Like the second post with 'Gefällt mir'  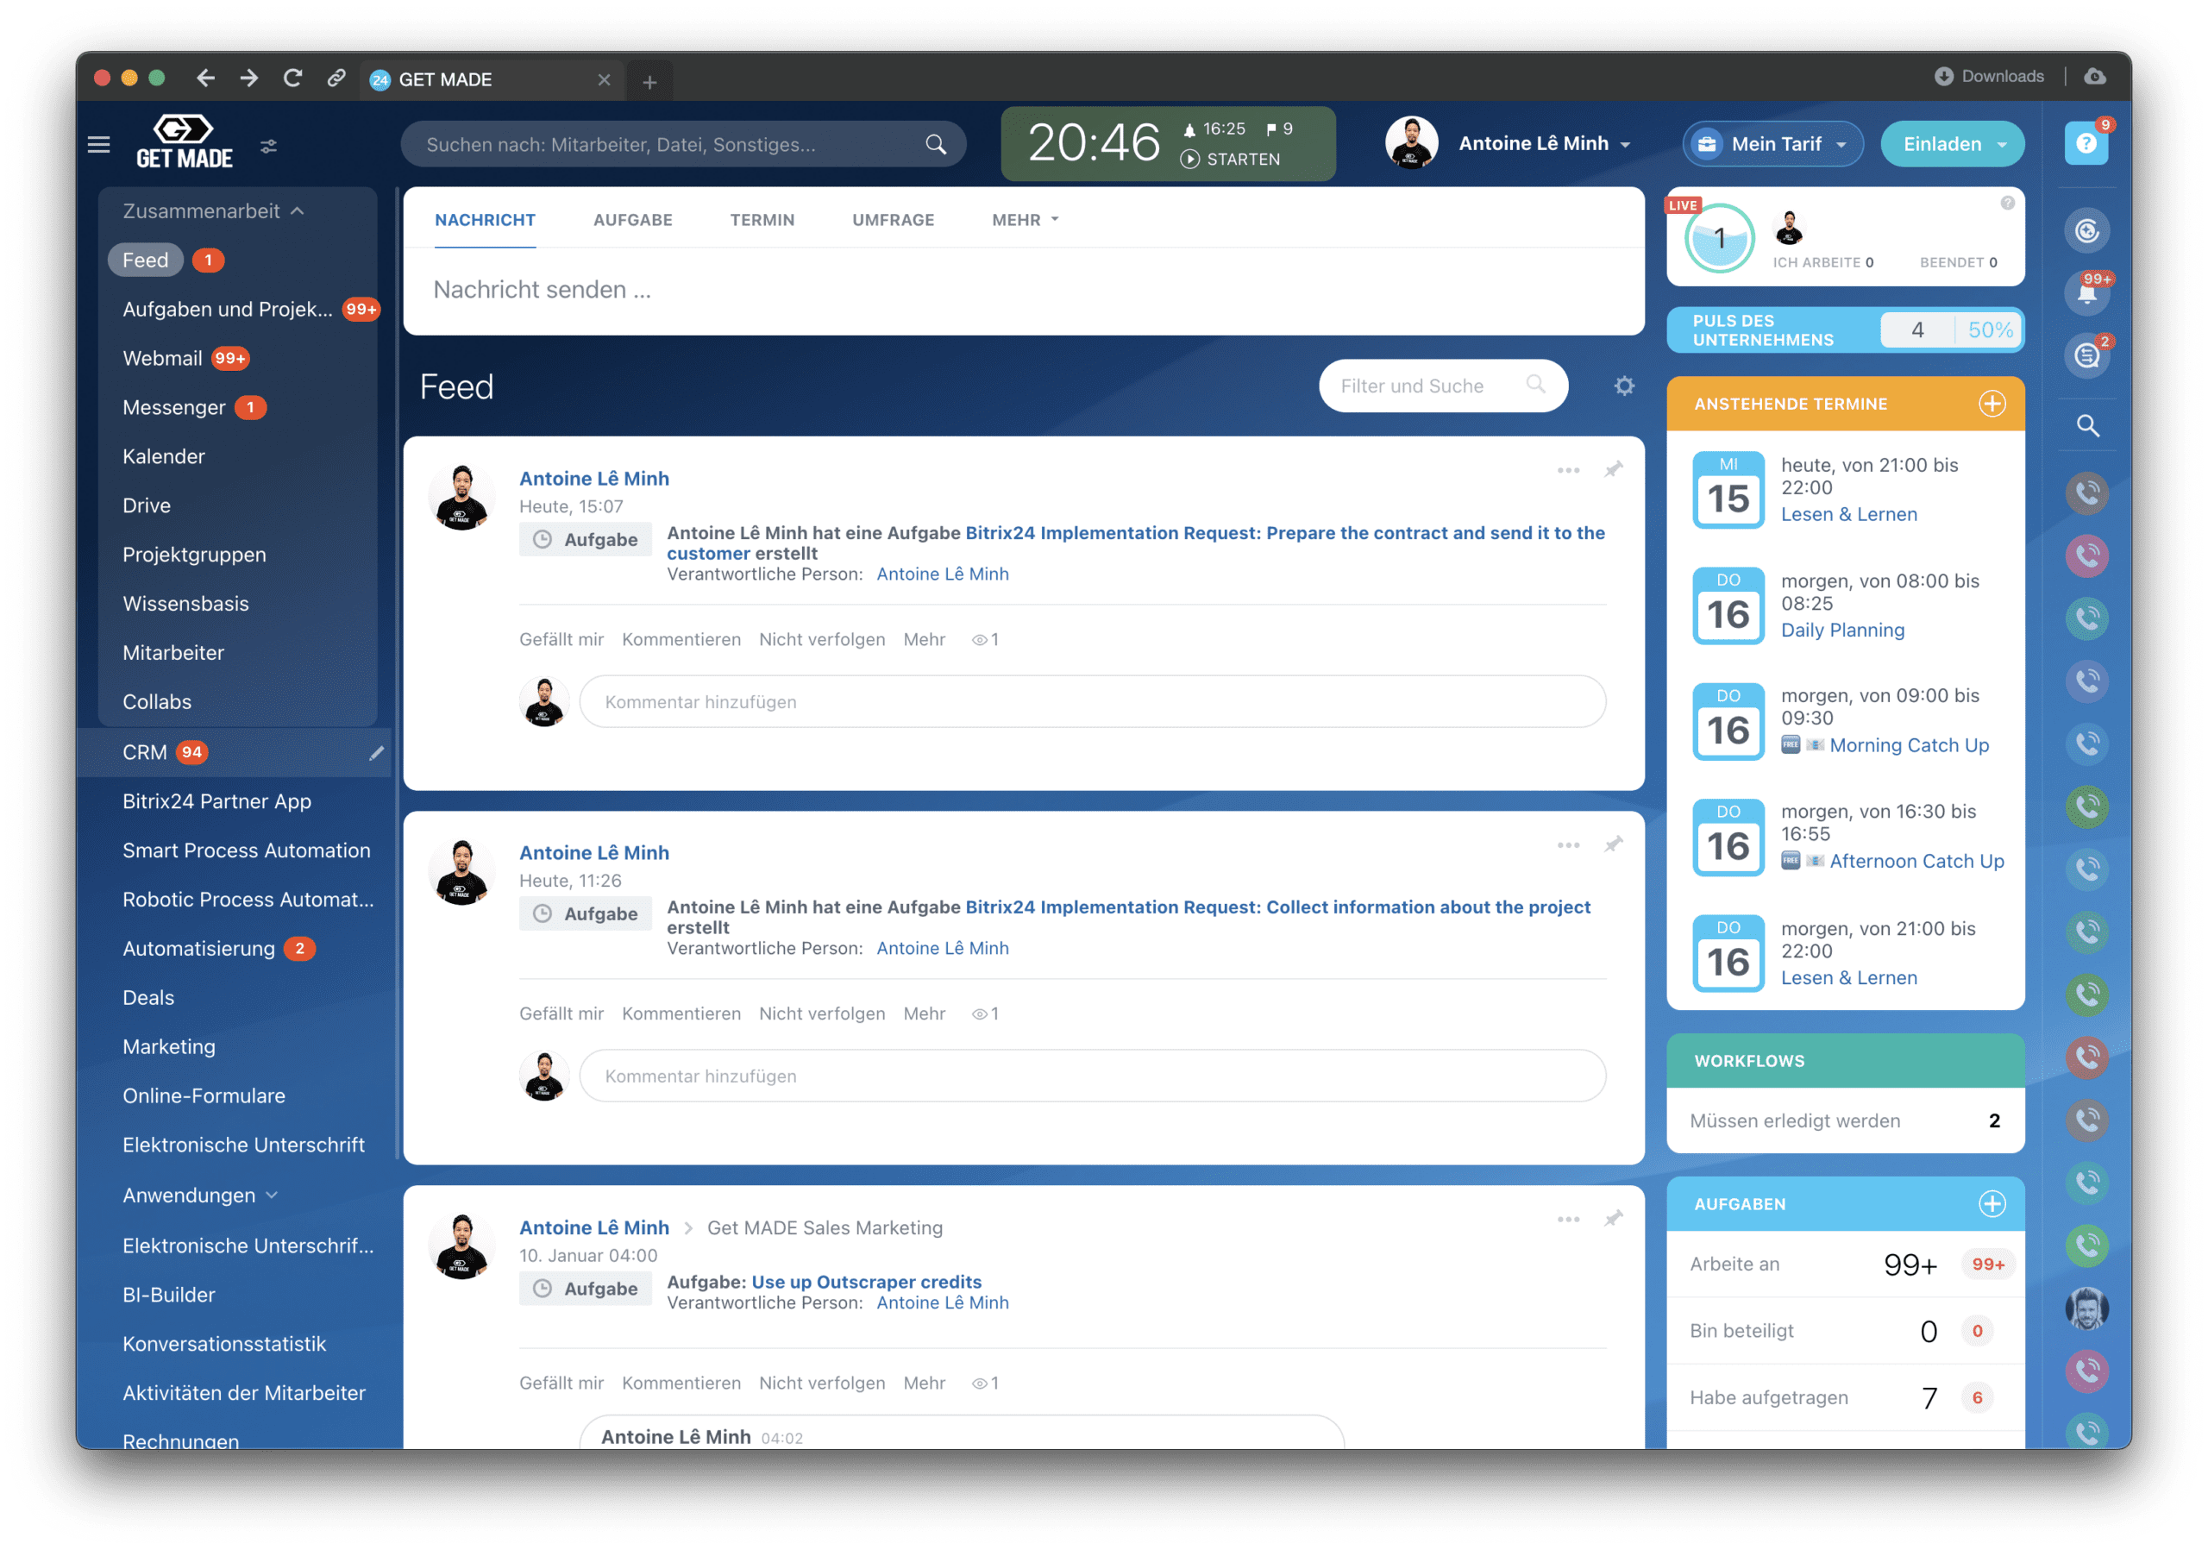click(561, 1013)
